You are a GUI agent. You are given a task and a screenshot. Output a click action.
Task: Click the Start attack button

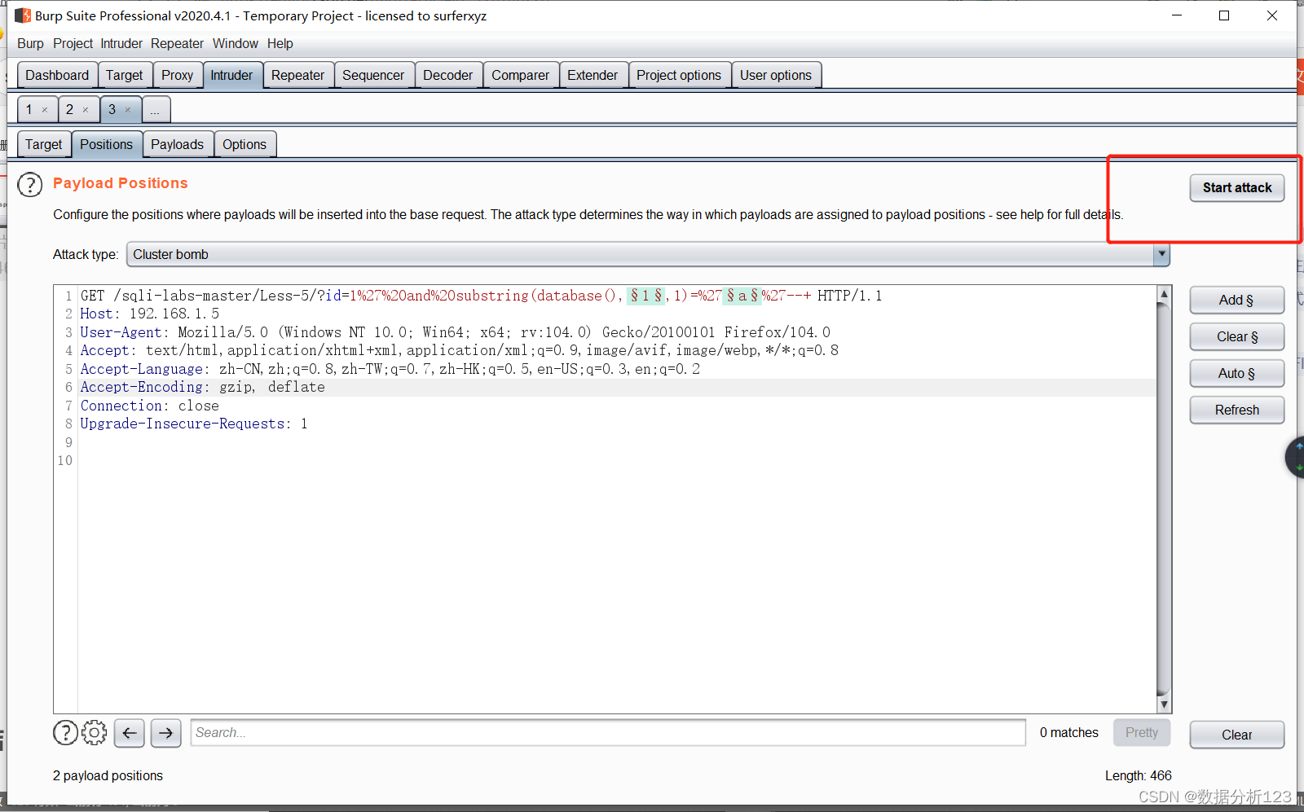tap(1237, 187)
